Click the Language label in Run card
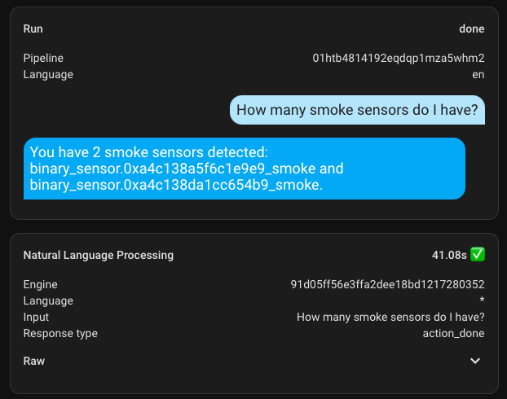The height and width of the screenshot is (399, 507). pos(48,75)
